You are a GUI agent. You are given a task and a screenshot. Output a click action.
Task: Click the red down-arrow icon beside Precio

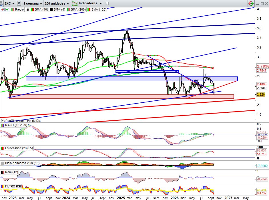pos(3,10)
